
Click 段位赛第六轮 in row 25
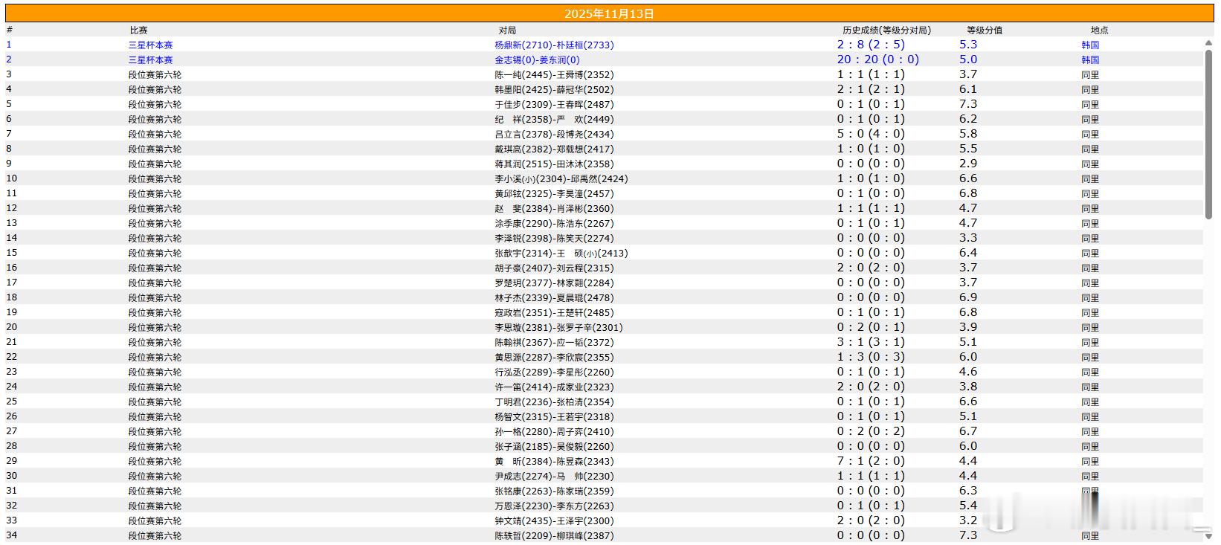click(x=155, y=402)
